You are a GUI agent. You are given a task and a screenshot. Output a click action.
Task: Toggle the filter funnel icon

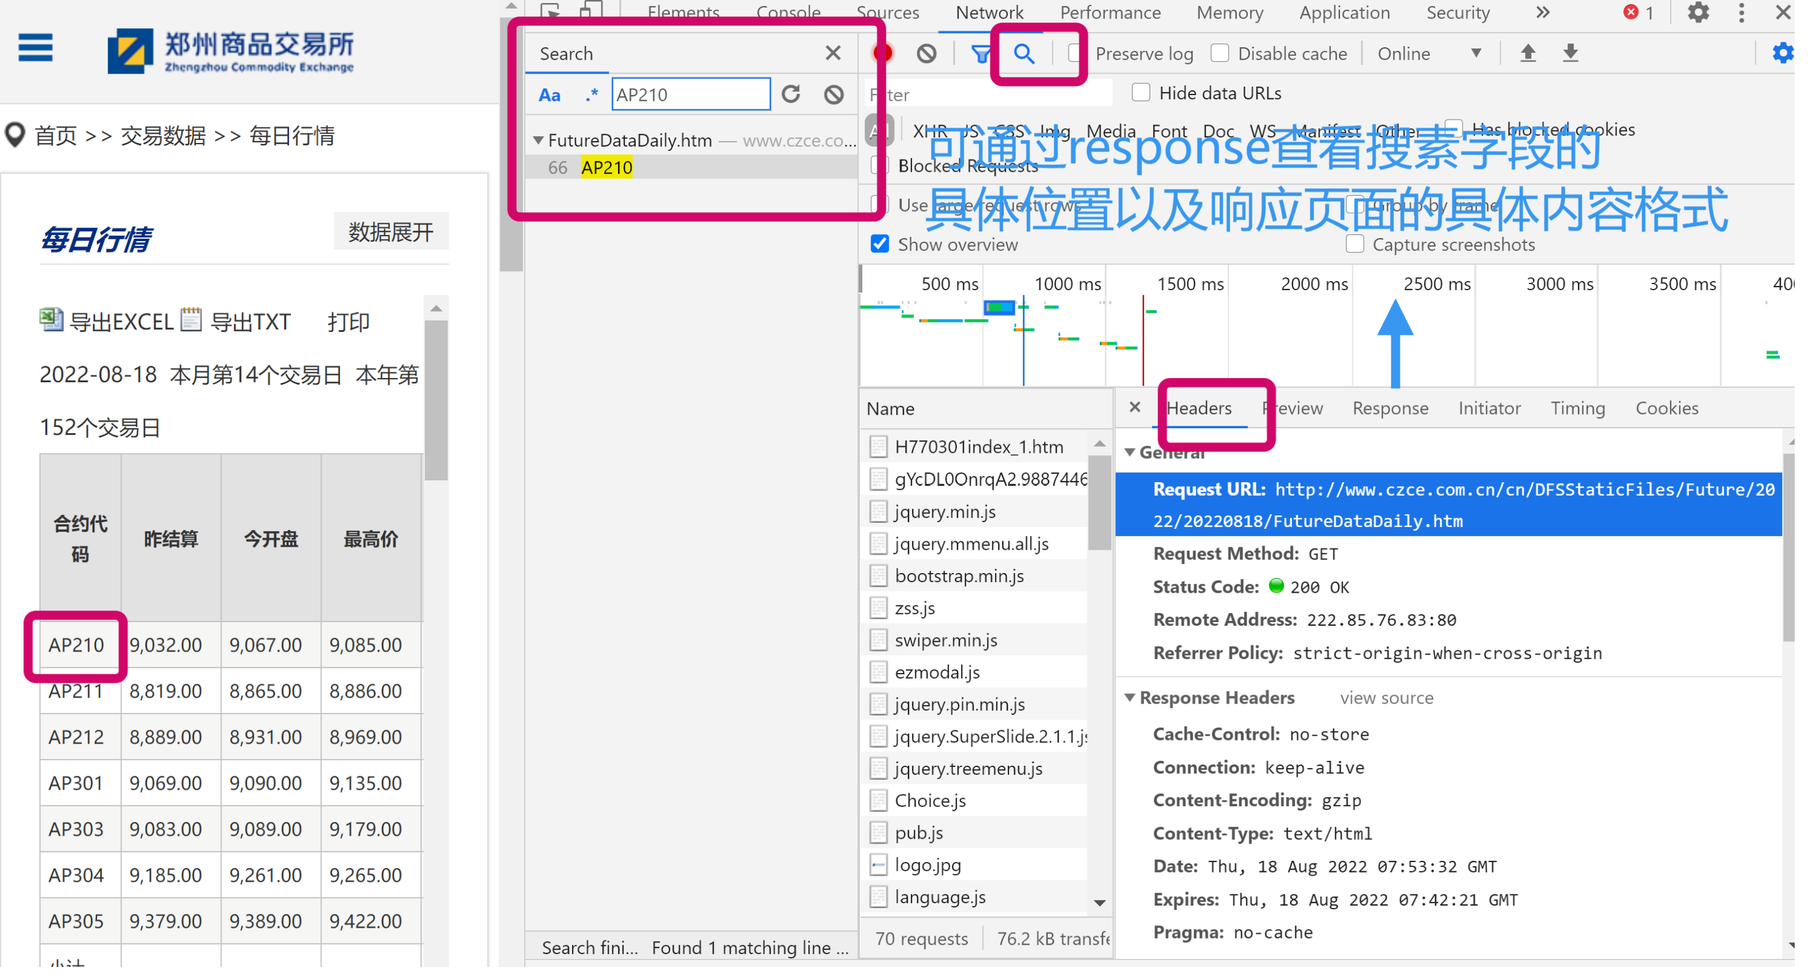[980, 53]
